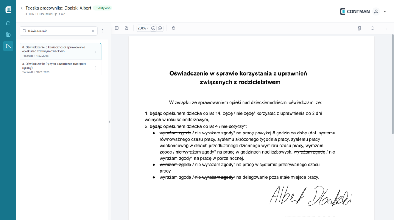Go back using the arrow beside Teczka pracownika
This screenshot has height=220, width=394.
(x=22, y=8)
